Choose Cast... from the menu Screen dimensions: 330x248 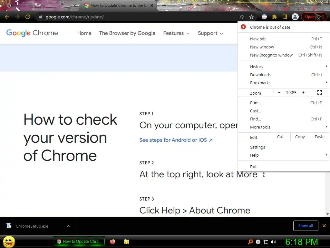point(284,111)
